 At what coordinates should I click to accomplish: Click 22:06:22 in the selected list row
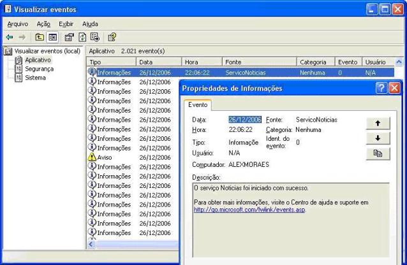(x=197, y=73)
